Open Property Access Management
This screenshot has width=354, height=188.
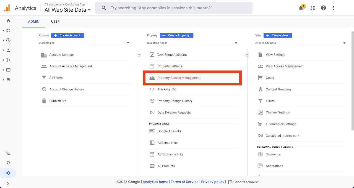coord(192,78)
